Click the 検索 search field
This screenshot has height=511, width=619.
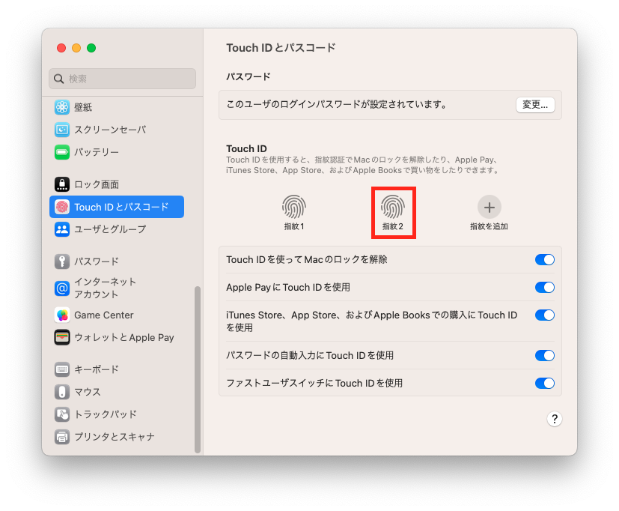pyautogui.click(x=123, y=79)
